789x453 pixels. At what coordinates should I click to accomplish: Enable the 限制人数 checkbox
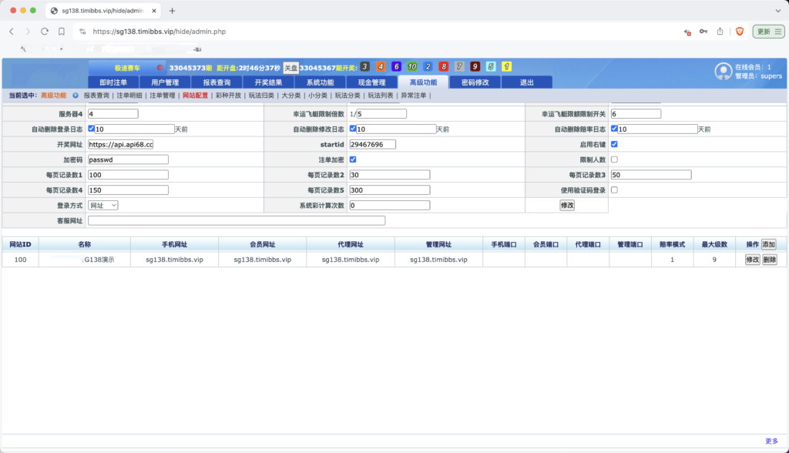pyautogui.click(x=613, y=159)
